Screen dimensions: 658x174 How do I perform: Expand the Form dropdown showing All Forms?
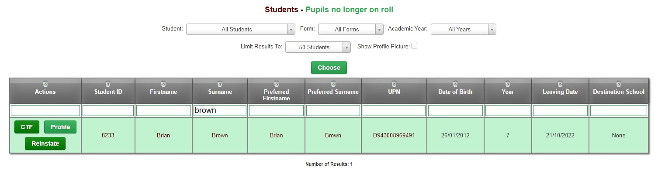click(351, 29)
